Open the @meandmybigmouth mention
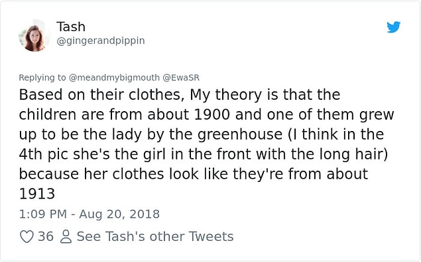This screenshot has width=421, height=262. (114, 77)
